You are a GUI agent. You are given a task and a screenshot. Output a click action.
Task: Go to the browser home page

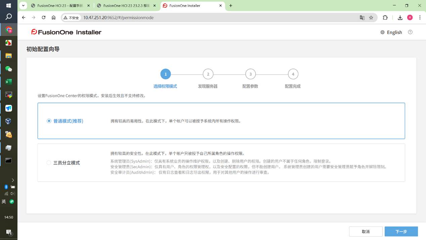click(53, 18)
